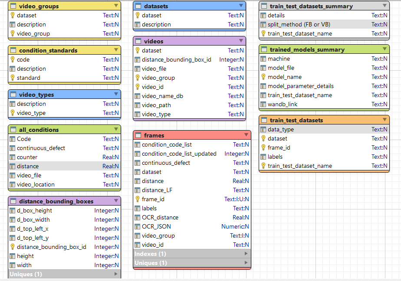Collapse the videos table with its header arrow
Viewport: 401px width, 281px height.
point(241,41)
